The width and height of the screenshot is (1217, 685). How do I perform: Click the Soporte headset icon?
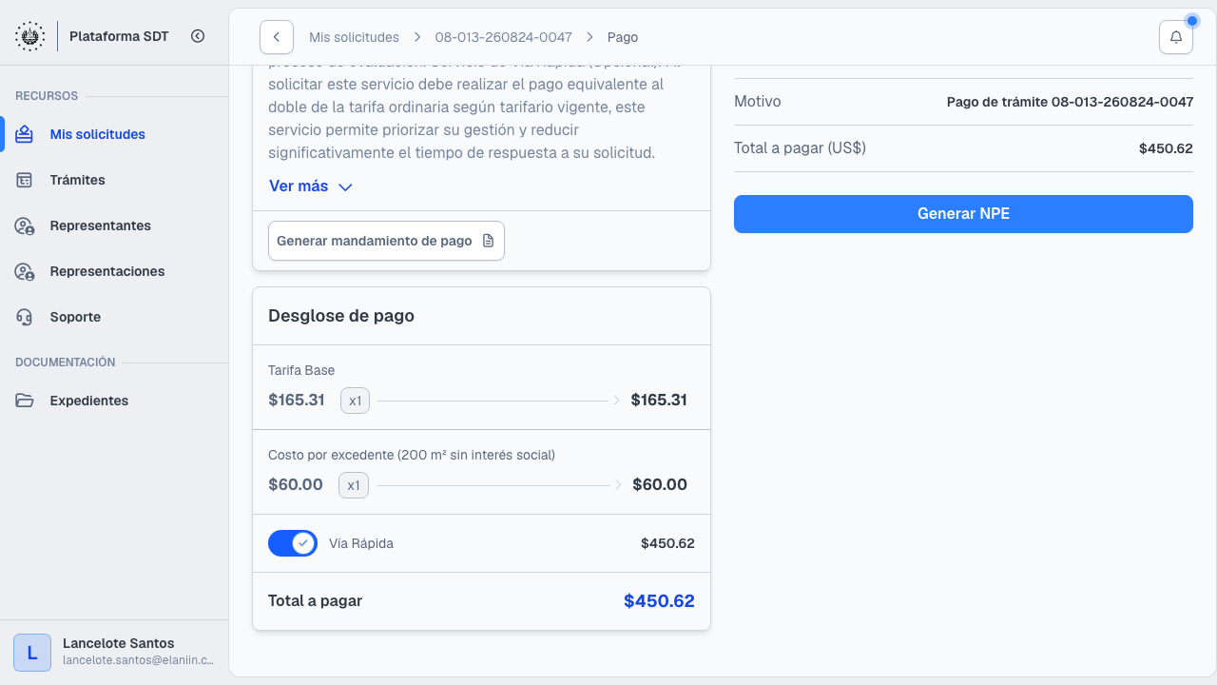tap(25, 317)
